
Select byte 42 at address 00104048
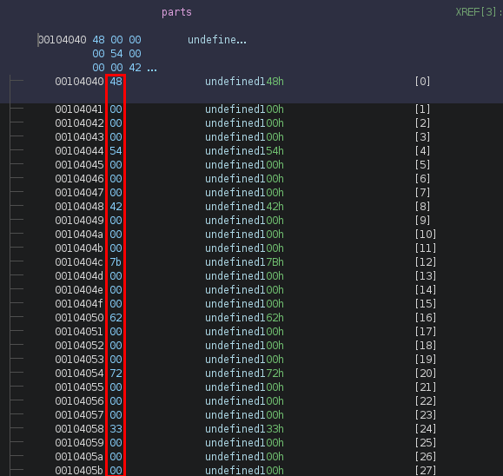(x=116, y=207)
